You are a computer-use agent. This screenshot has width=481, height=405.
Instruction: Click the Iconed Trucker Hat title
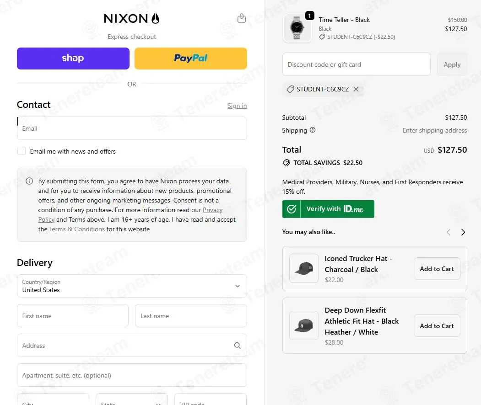pos(358,264)
